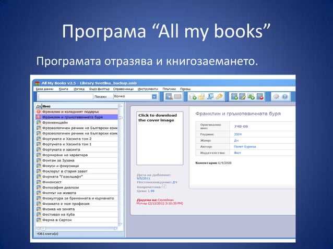This screenshot has height=249, width=333.
Task: Click the book icon beside Филмът на живота
Action: click(x=39, y=193)
